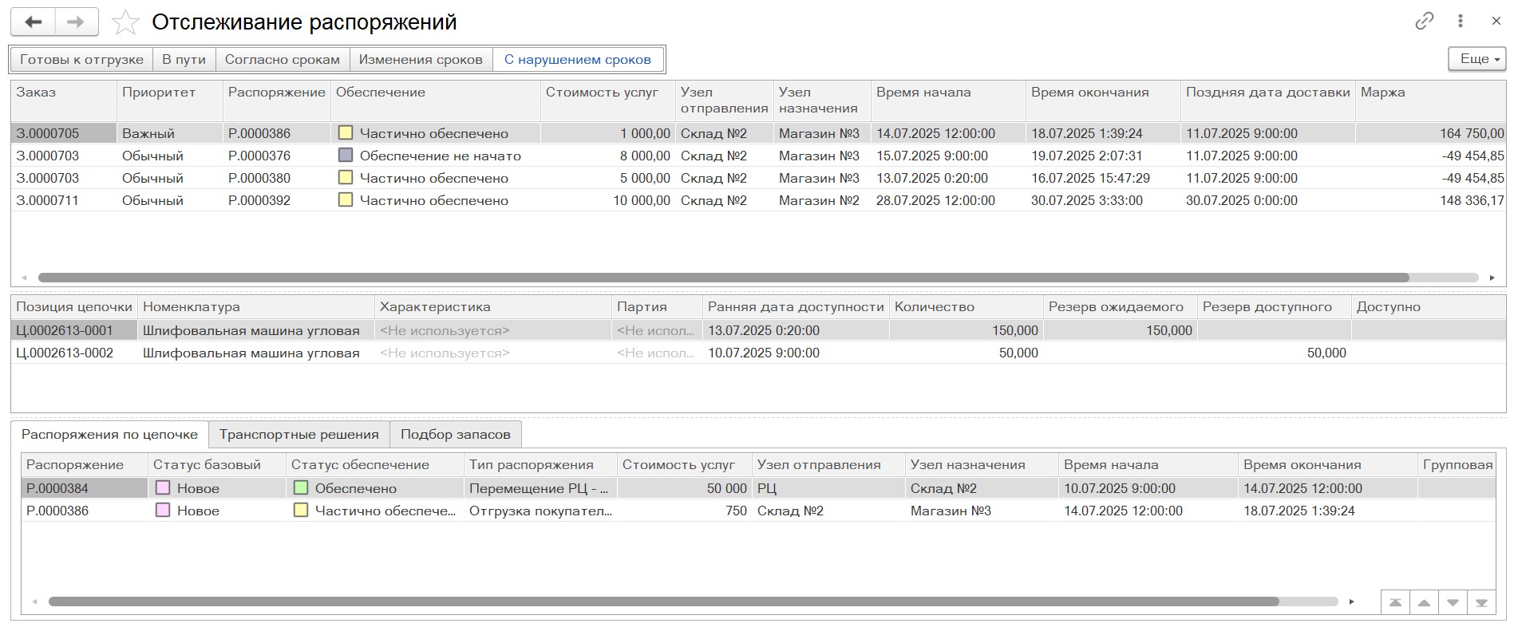
Task: Switch to the 'Подбор запасов' tab
Action: pyautogui.click(x=455, y=435)
